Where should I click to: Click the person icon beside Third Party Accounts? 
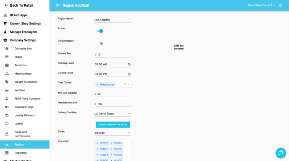coord(7,99)
